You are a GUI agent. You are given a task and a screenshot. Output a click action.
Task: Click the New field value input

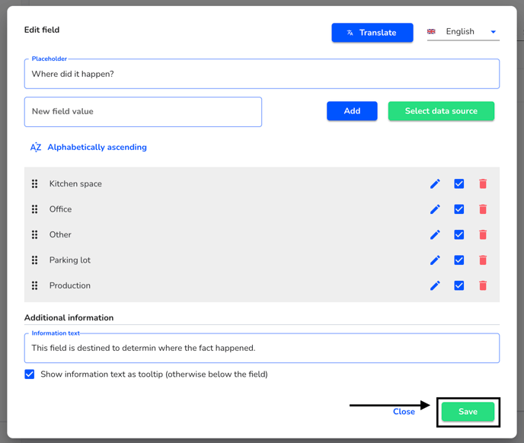(x=143, y=112)
